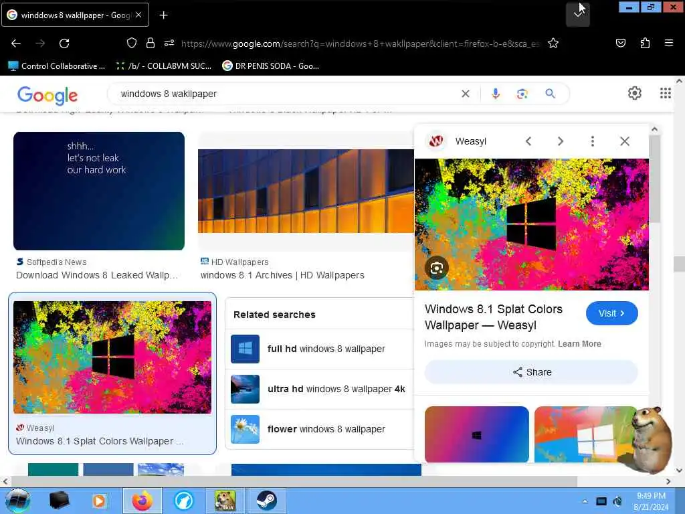Search inside image with the Lens overlay button
This screenshot has height=514, width=685.
tap(436, 268)
